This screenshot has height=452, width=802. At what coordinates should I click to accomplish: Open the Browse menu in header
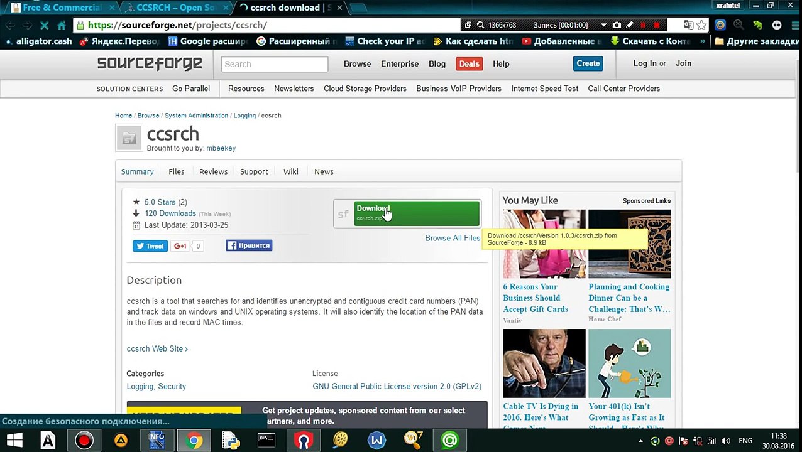[357, 63]
